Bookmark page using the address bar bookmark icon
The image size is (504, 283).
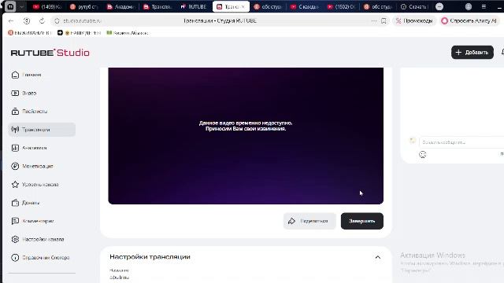[384, 21]
